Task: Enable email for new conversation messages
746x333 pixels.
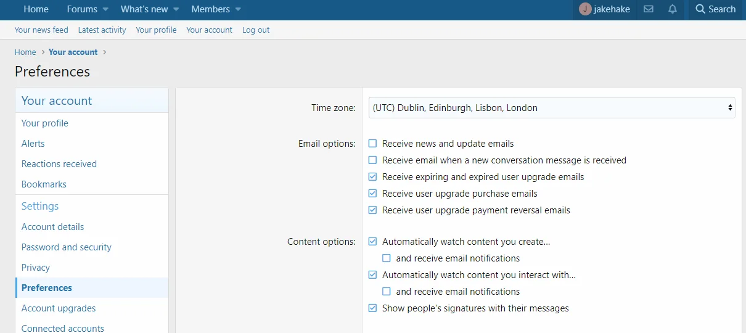Action: (372, 160)
